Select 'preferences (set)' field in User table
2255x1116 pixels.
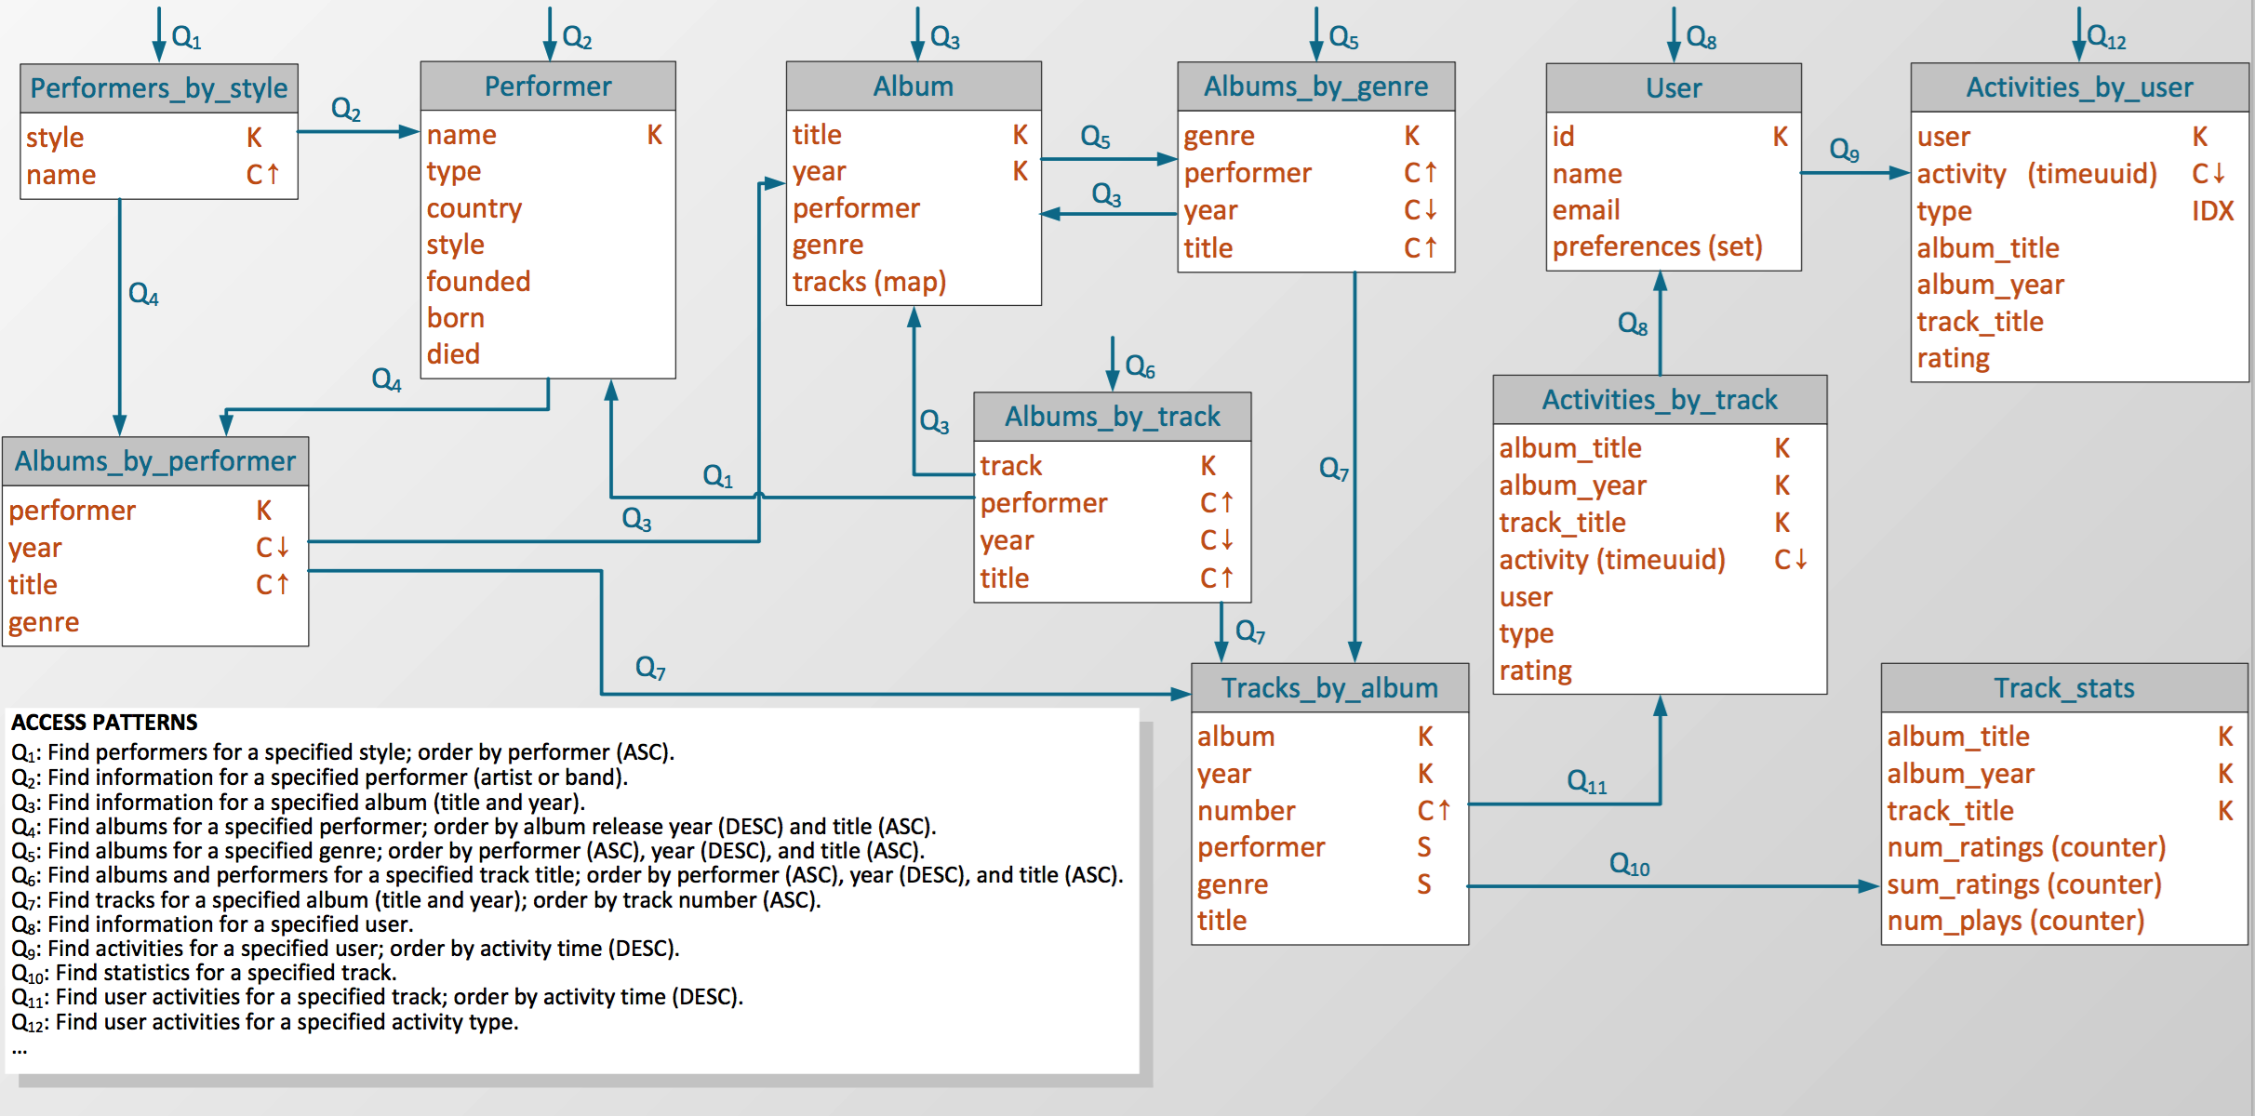click(x=1657, y=246)
